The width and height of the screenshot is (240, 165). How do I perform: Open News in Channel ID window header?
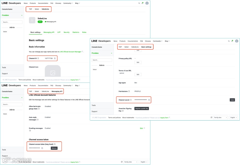(x=26, y=3)
